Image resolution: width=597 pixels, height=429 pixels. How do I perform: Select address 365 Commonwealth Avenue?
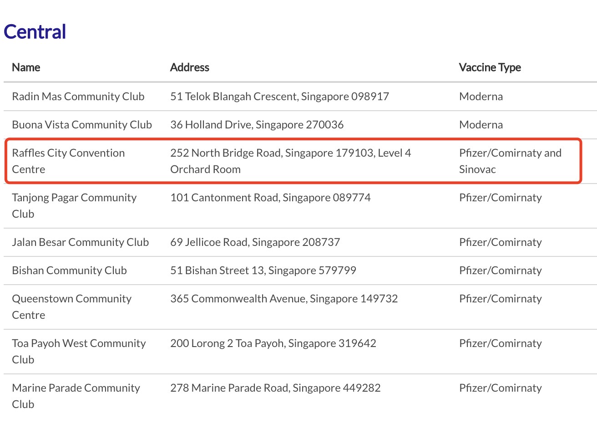coord(284,299)
